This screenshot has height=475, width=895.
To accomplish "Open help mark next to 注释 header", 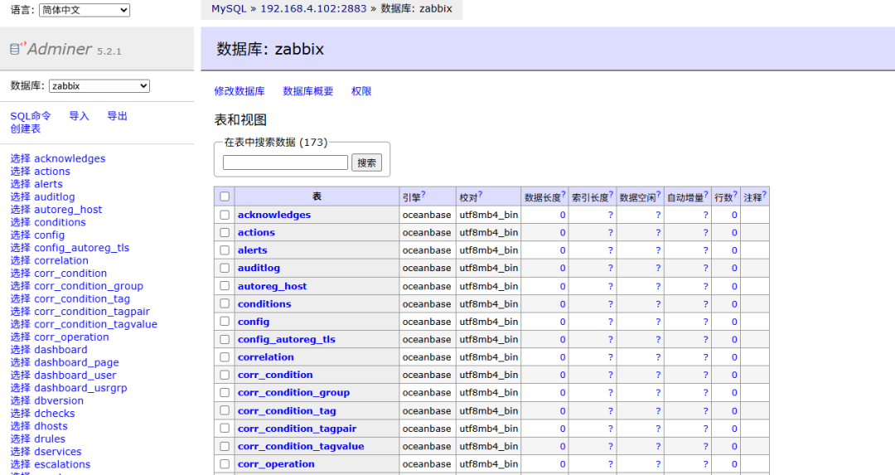I will click(x=764, y=194).
